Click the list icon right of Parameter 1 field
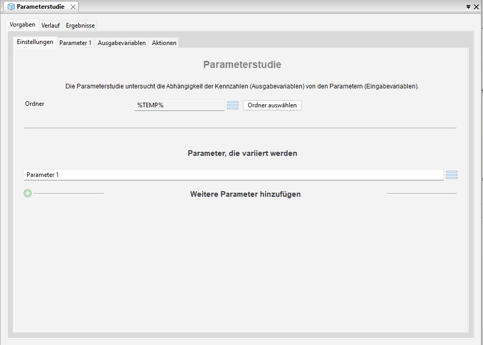Screen dimensions: 483x345 pyautogui.click(x=451, y=175)
